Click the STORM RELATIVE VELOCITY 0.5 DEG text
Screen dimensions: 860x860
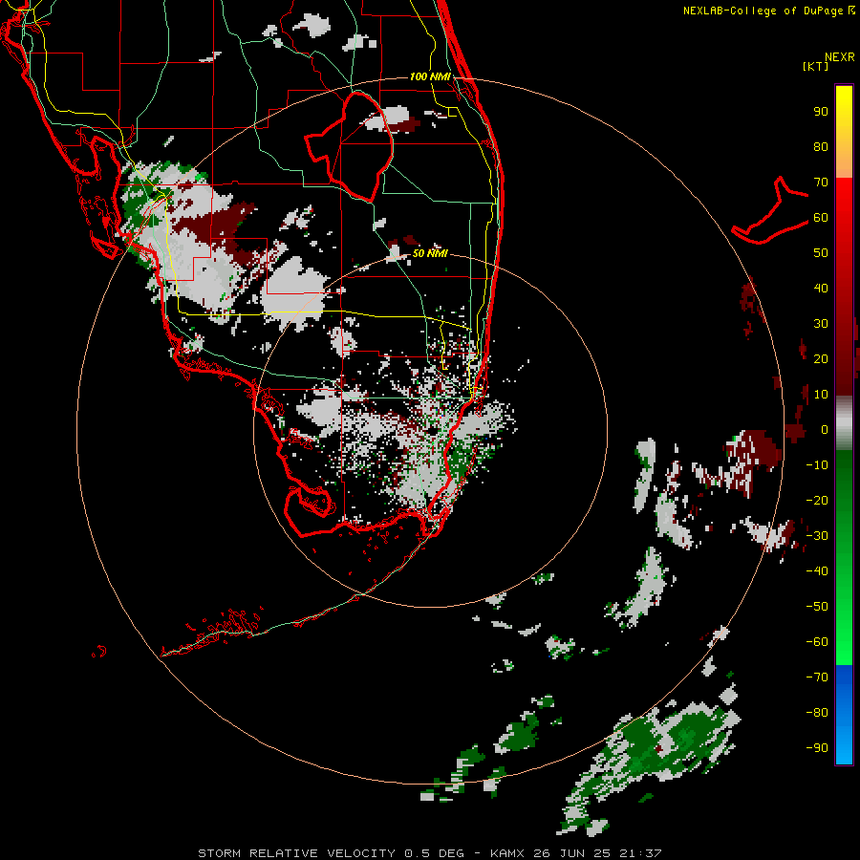pyautogui.click(x=331, y=853)
